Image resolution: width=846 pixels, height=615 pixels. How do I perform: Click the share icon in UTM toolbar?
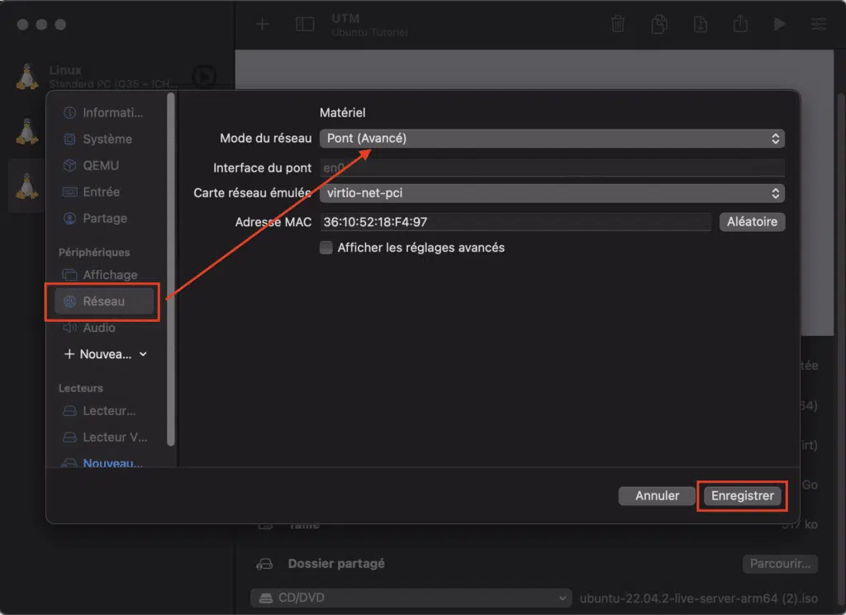point(740,24)
